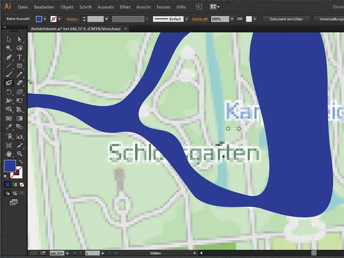Image resolution: width=344 pixels, height=258 pixels.
Task: Select the Rectangle tool
Action: pos(19,66)
